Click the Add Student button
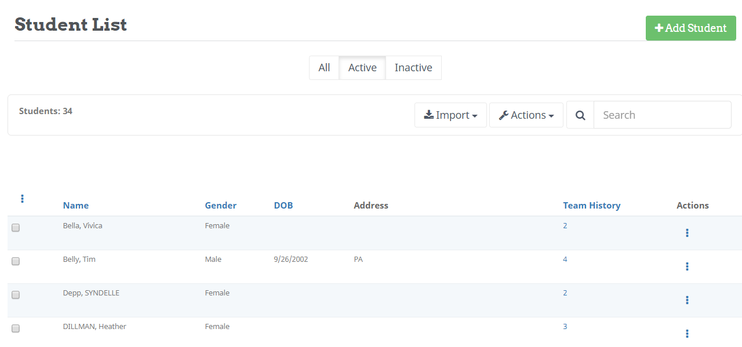Image resolution: width=742 pixels, height=347 pixels. [x=690, y=28]
